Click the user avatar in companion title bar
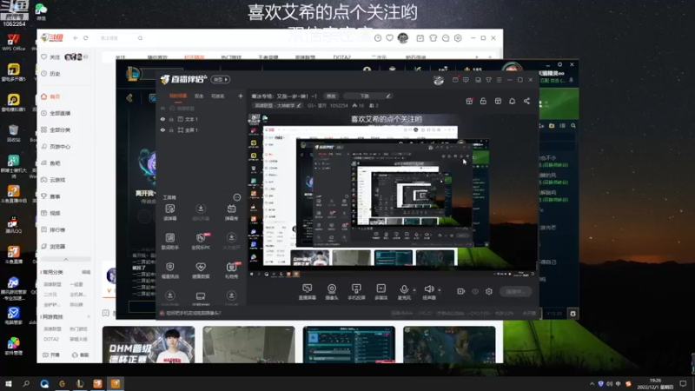Image resolution: width=695 pixels, height=391 pixels. click(x=439, y=80)
